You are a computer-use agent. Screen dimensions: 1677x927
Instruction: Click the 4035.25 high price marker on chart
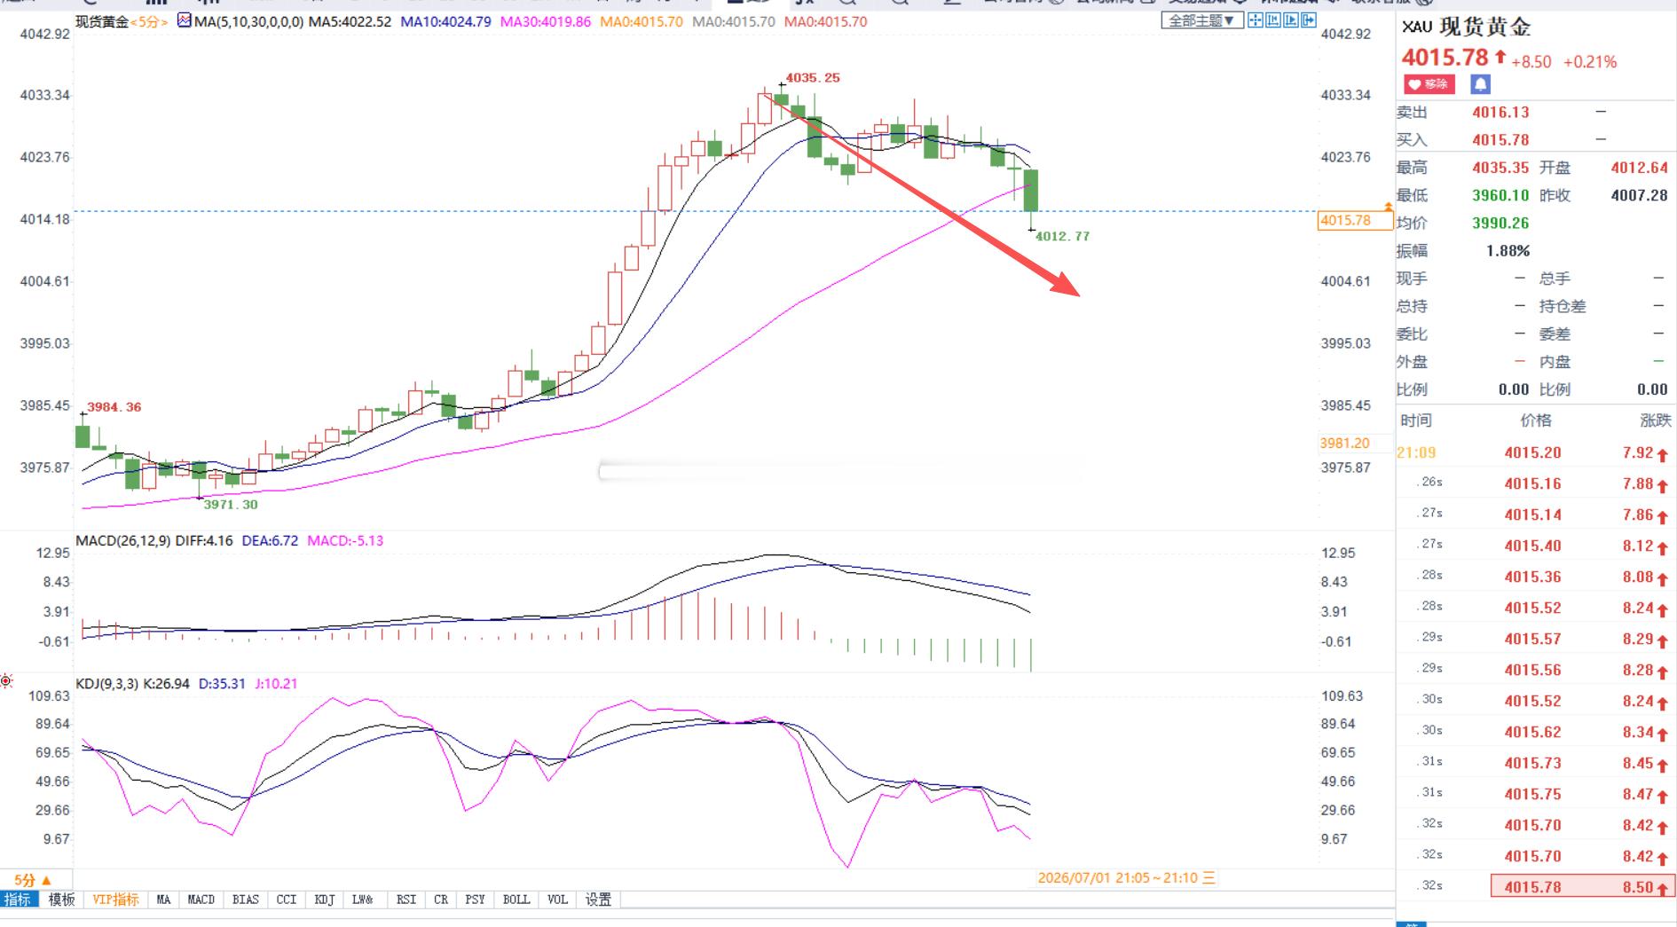tap(813, 78)
